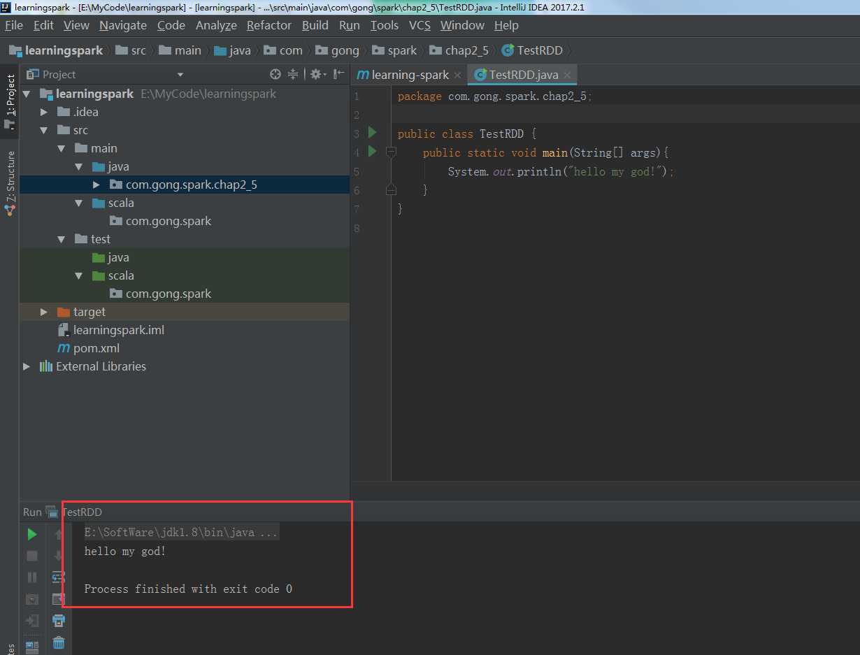The height and width of the screenshot is (655, 860).
Task: Click the Exit icon in Run toolbar
Action: [x=31, y=621]
